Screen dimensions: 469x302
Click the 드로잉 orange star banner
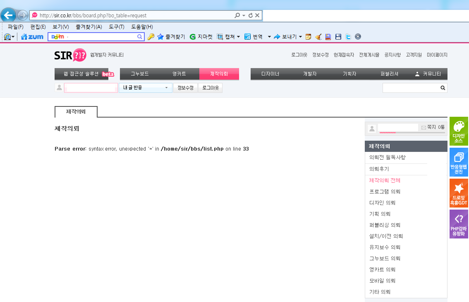[459, 193]
